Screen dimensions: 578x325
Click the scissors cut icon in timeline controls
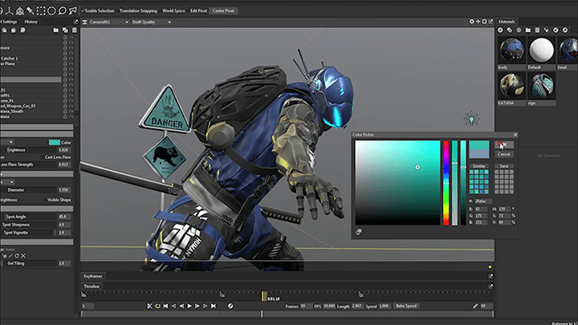click(x=149, y=306)
